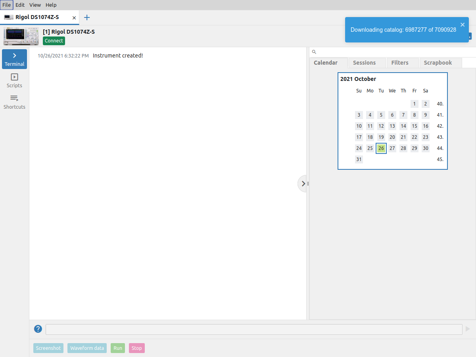
Task: Click the send command arrow icon
Action: point(468,329)
